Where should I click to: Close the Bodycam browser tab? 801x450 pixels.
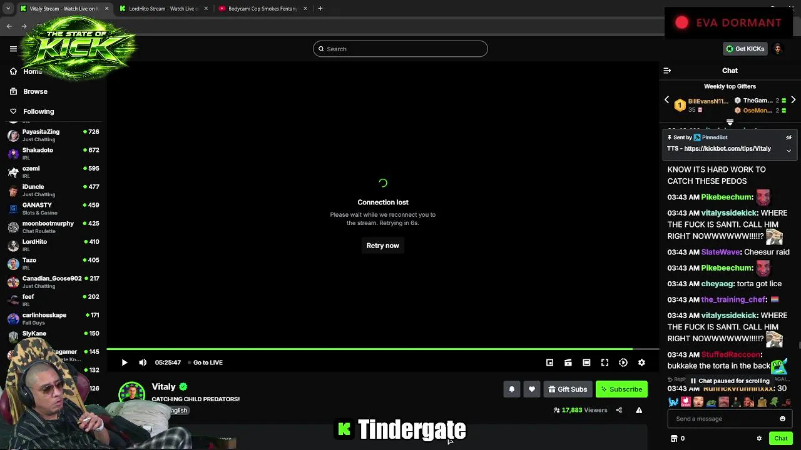(x=305, y=9)
